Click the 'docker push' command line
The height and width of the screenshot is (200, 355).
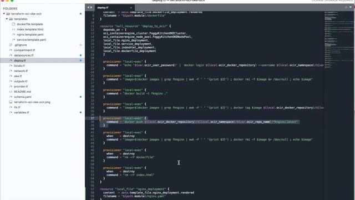coord(202,122)
